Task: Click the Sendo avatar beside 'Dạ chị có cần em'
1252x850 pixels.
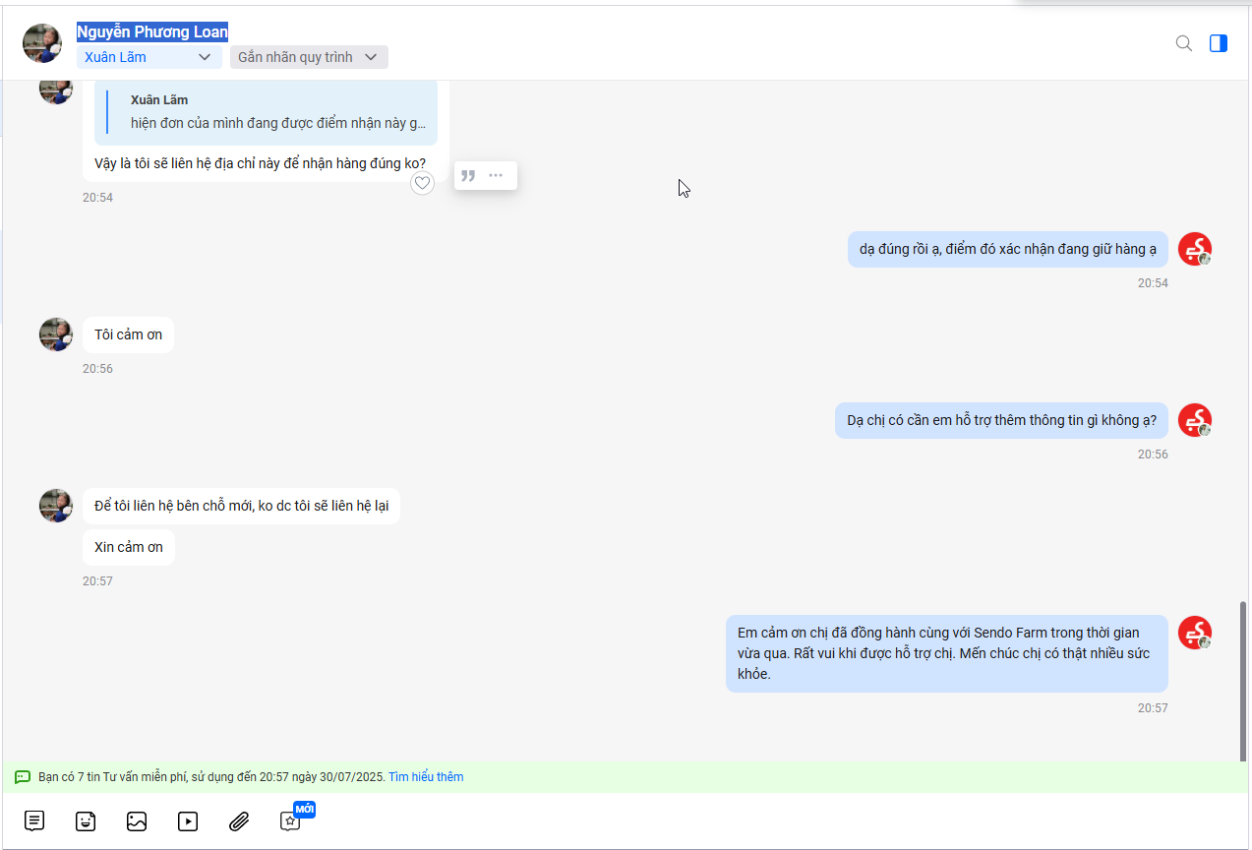Action: (1195, 420)
